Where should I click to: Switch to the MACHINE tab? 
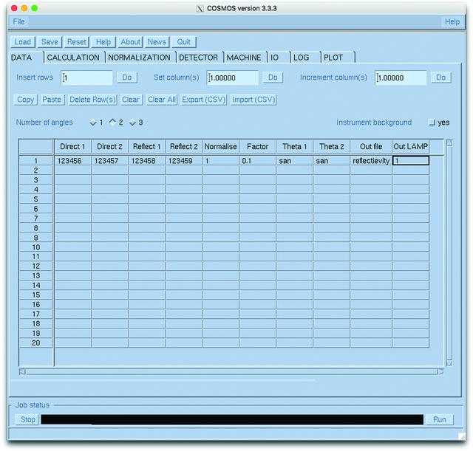click(x=244, y=58)
